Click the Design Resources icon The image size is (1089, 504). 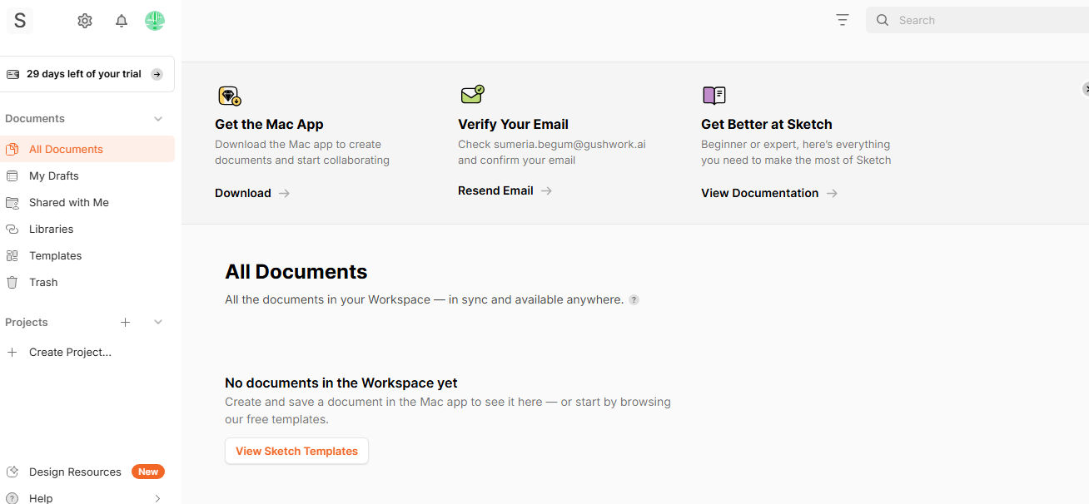pyautogui.click(x=12, y=472)
